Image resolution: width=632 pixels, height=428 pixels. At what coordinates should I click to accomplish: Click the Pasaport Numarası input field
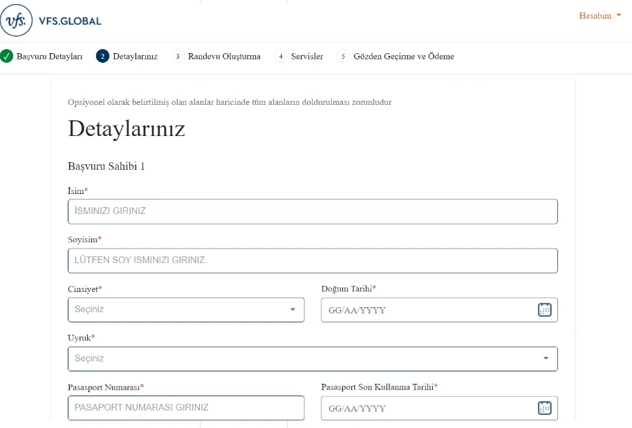tap(185, 408)
